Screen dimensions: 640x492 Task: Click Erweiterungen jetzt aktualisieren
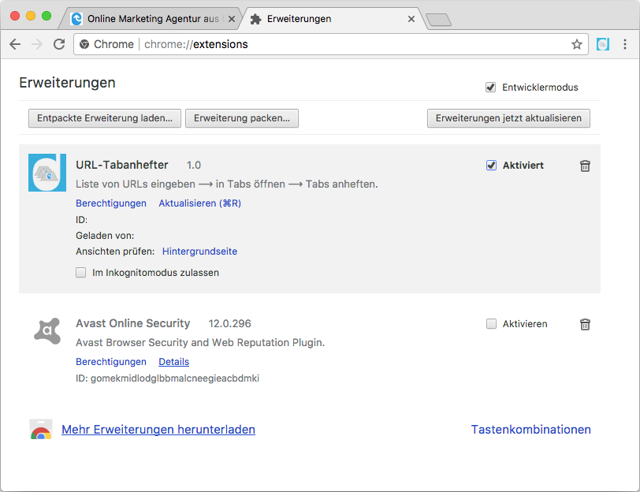point(508,118)
